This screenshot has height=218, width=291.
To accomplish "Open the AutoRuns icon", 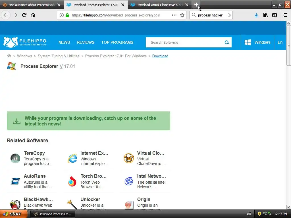I will point(15,181).
